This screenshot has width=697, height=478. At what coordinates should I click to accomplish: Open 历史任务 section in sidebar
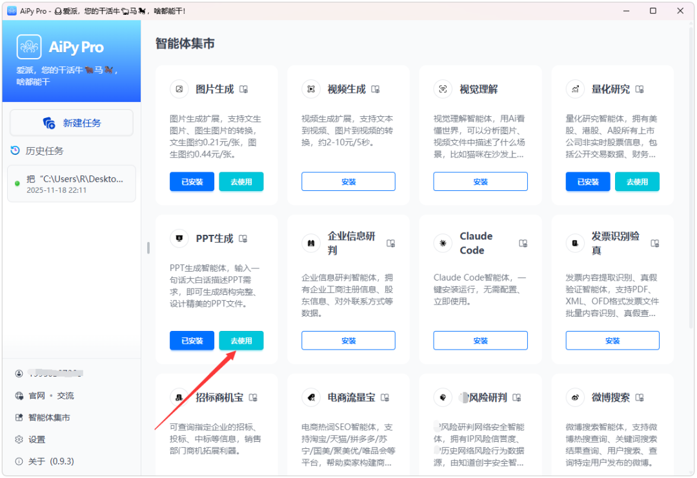click(x=44, y=151)
